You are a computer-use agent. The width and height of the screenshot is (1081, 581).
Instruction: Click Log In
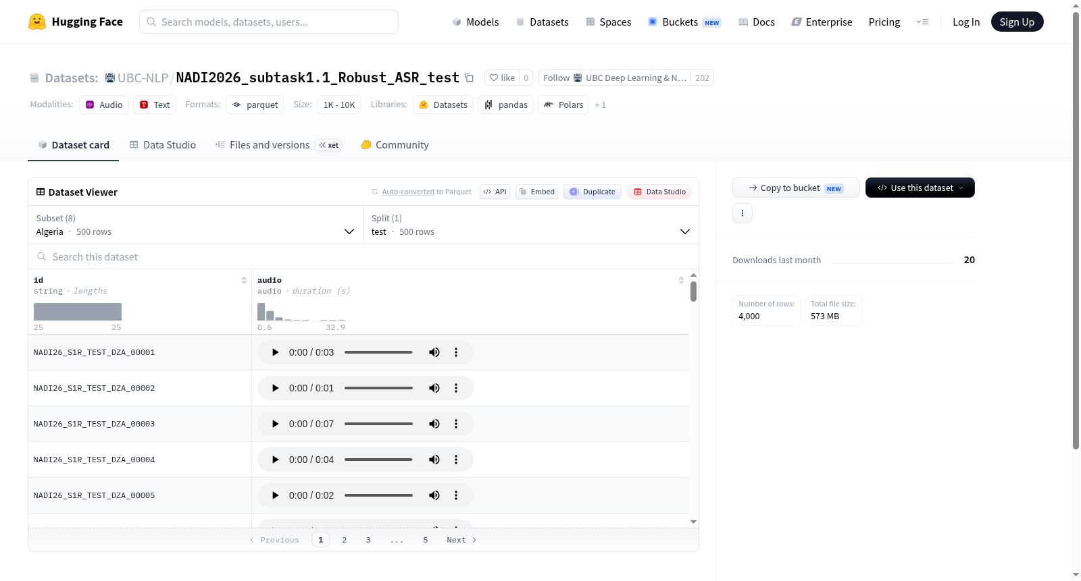pos(966,22)
